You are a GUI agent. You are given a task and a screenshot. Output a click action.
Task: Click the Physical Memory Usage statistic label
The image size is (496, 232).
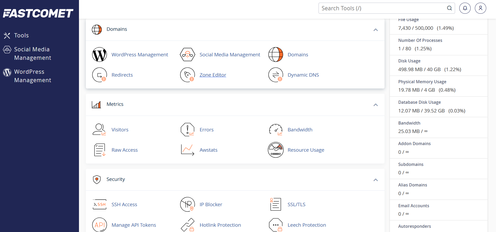coord(422,82)
